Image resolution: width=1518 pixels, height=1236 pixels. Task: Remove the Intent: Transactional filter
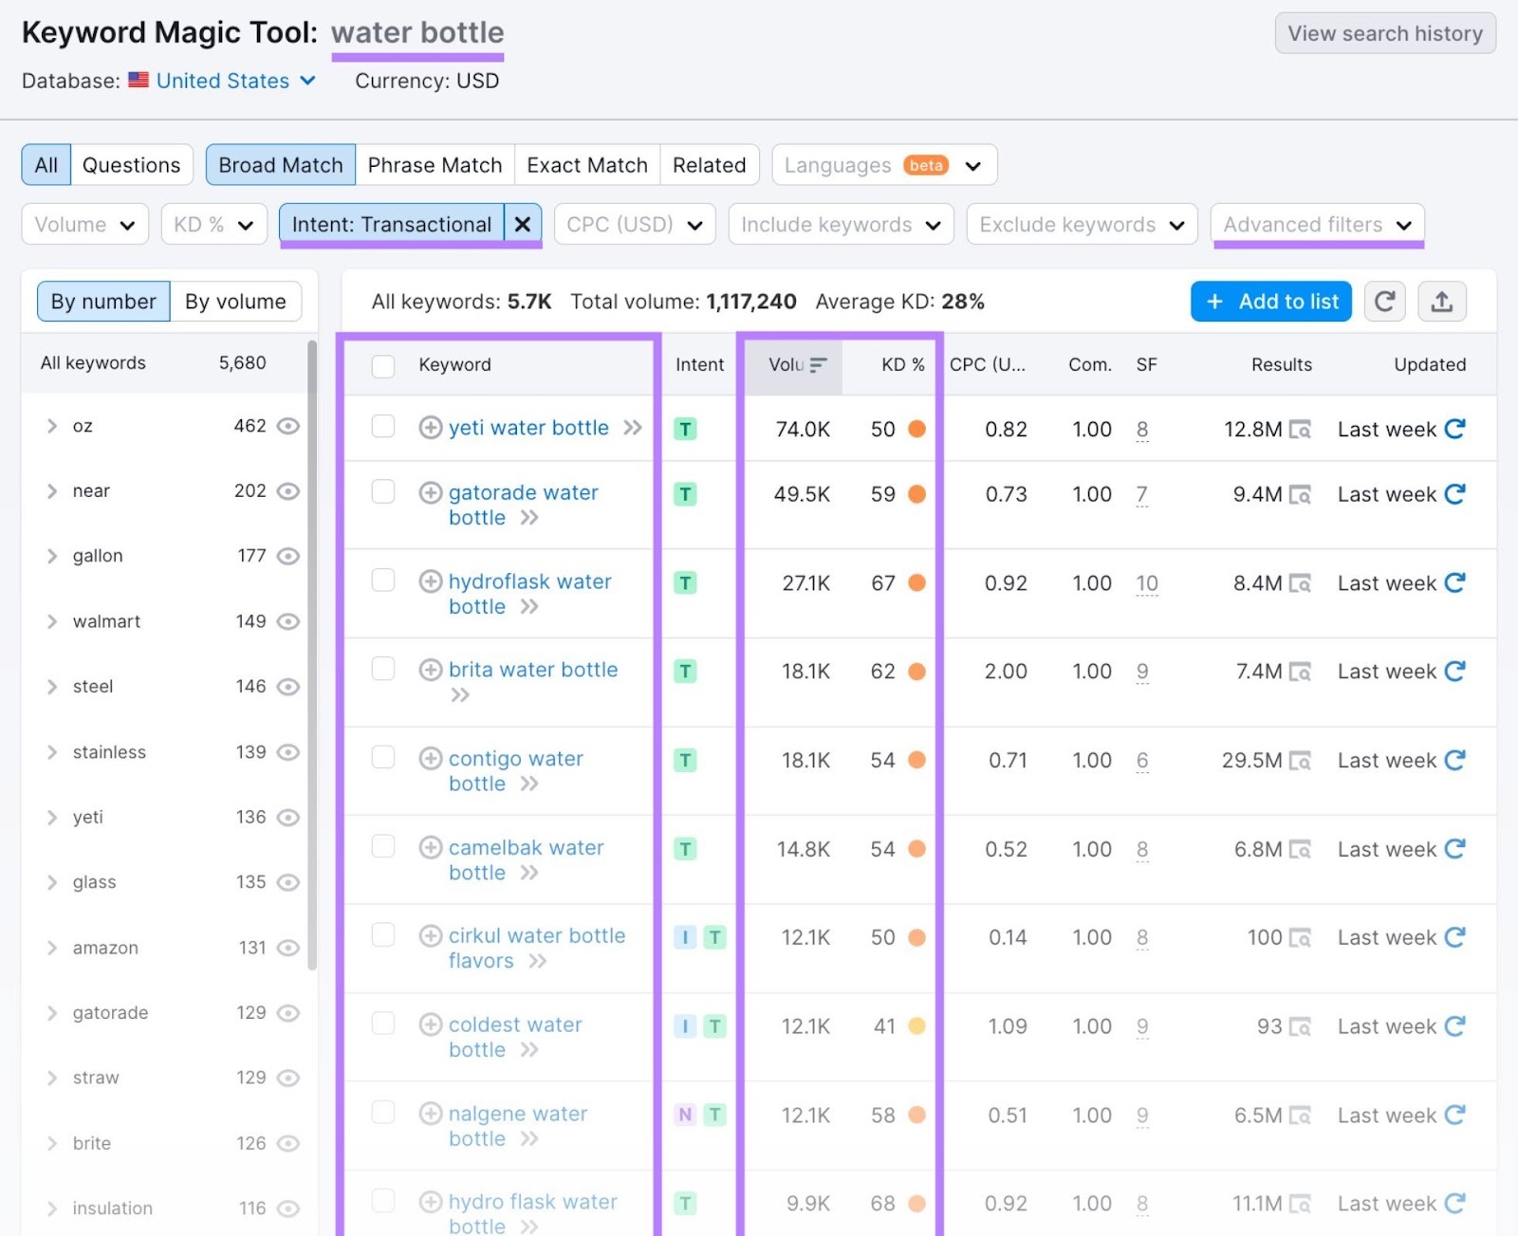522,224
